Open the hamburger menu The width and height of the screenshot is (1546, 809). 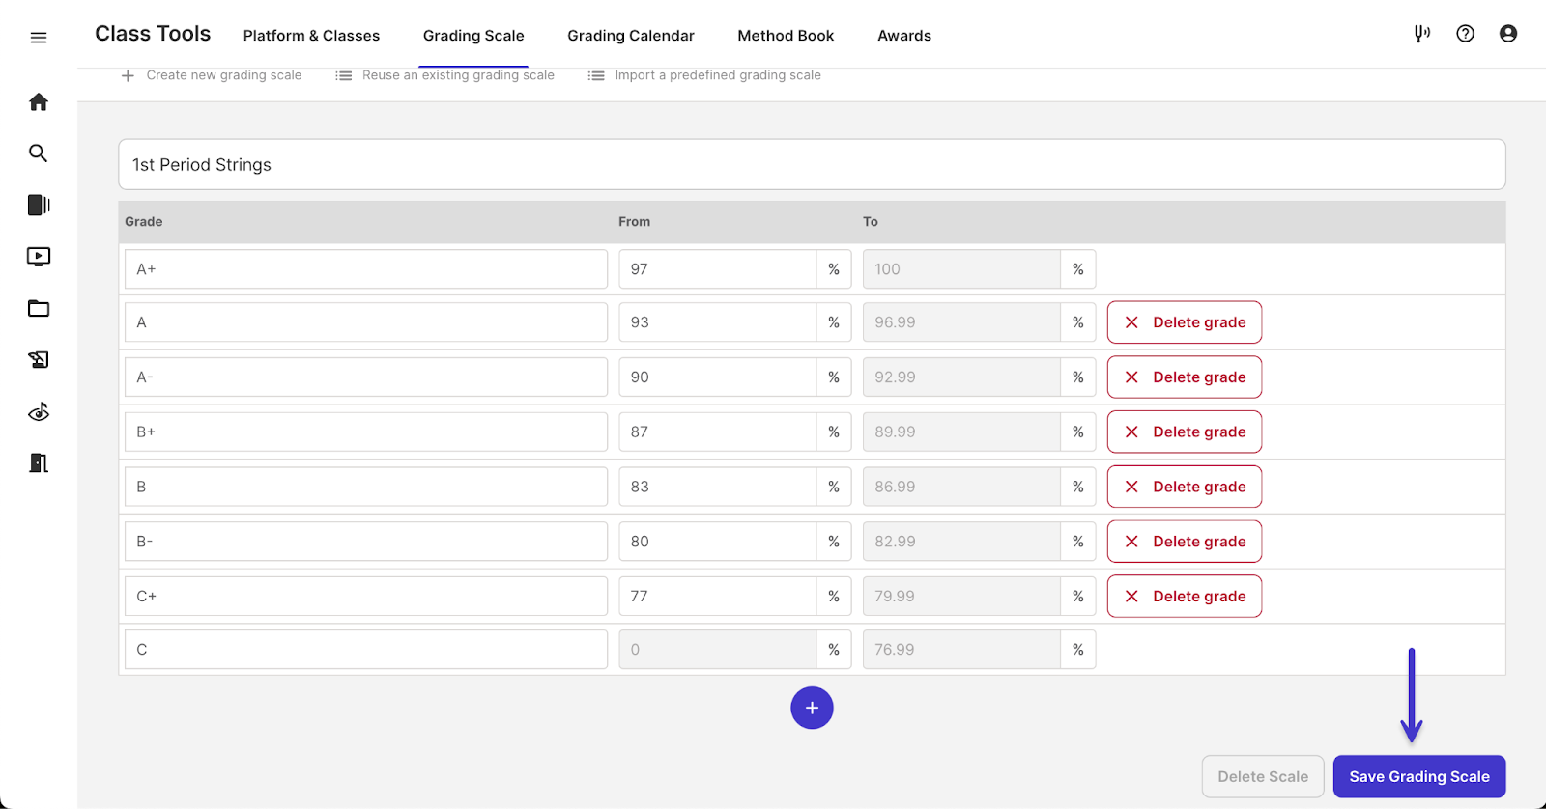pyautogui.click(x=39, y=38)
